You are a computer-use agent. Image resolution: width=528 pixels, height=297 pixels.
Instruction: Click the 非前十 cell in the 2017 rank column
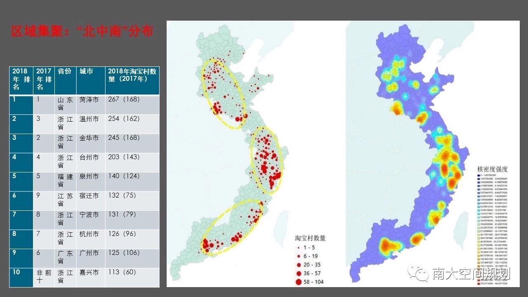(44, 277)
